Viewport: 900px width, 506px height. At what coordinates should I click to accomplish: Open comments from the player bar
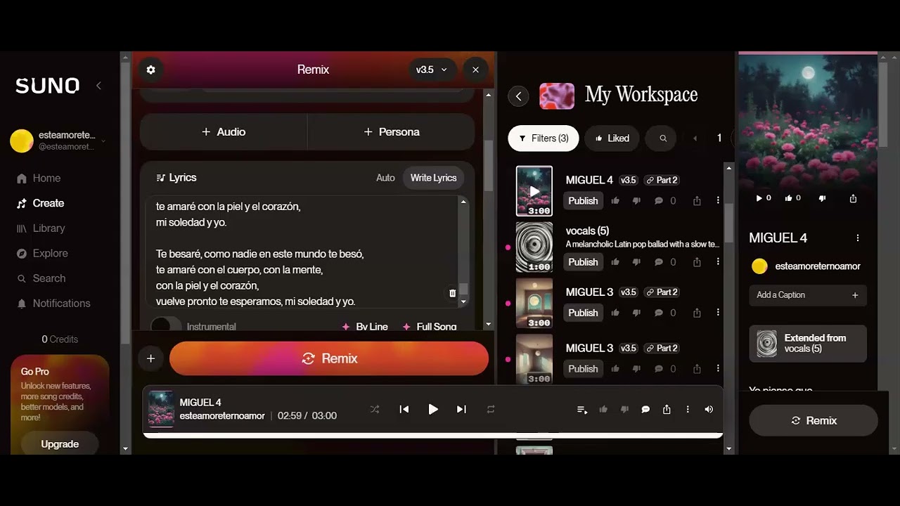[x=645, y=410]
